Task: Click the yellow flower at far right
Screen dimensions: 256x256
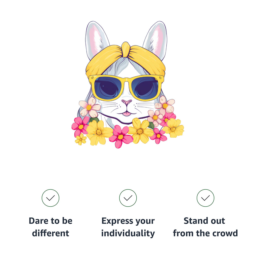Action: (x=173, y=128)
